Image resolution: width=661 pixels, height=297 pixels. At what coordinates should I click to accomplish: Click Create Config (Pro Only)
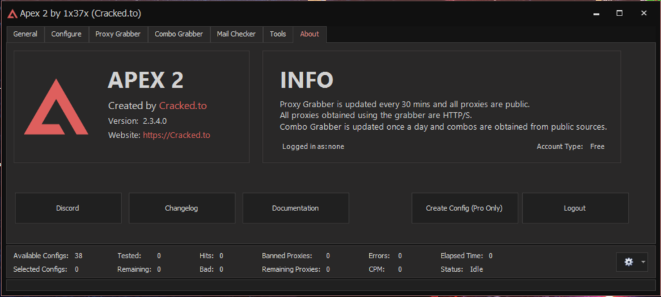[465, 208]
